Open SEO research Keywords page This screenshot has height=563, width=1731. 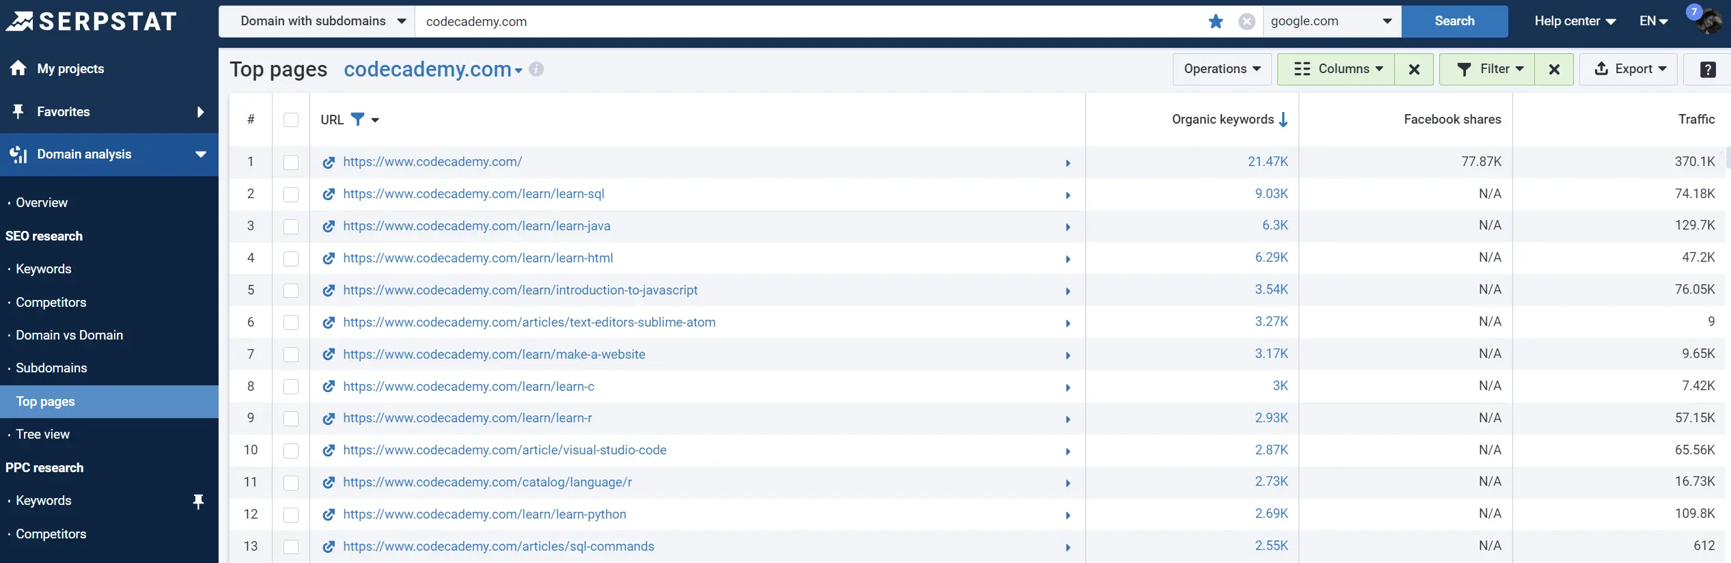pos(44,269)
